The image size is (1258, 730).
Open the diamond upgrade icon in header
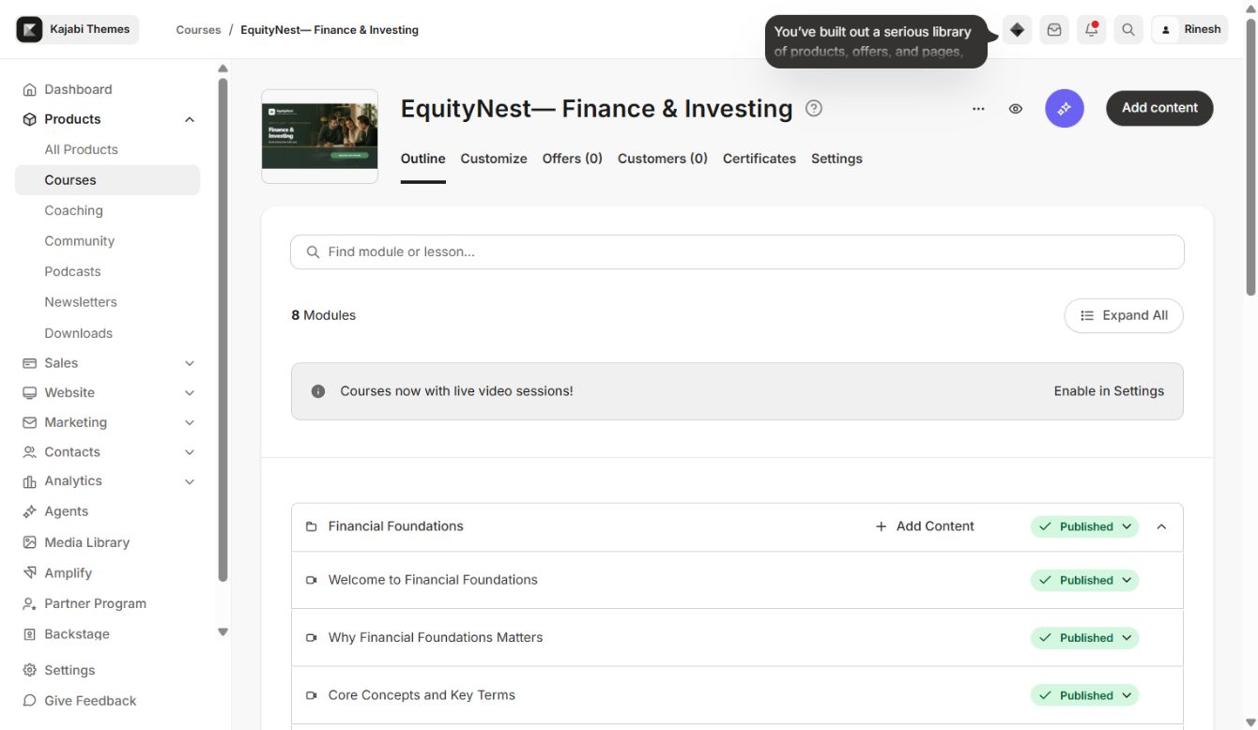[x=1017, y=30]
